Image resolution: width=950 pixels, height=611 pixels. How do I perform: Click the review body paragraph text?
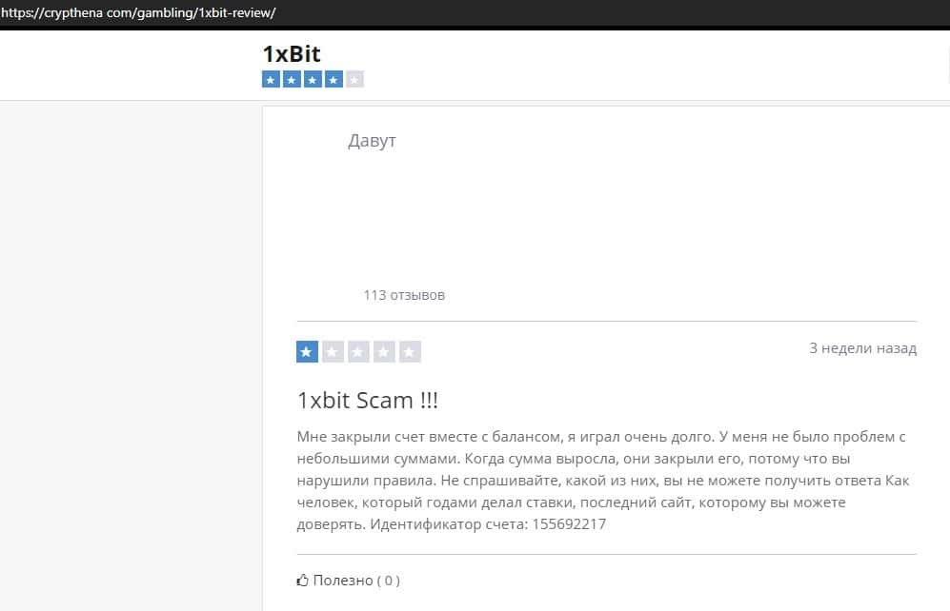pyautogui.click(x=603, y=481)
